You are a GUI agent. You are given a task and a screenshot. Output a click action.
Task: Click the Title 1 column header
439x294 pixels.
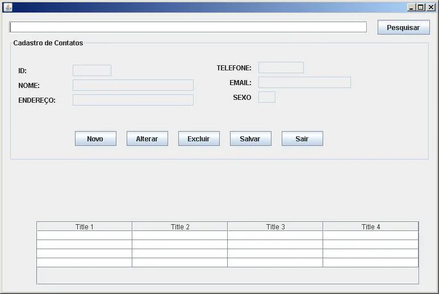[x=84, y=226]
